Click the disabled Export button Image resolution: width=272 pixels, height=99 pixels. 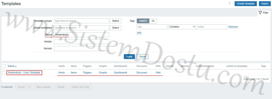point(21,87)
